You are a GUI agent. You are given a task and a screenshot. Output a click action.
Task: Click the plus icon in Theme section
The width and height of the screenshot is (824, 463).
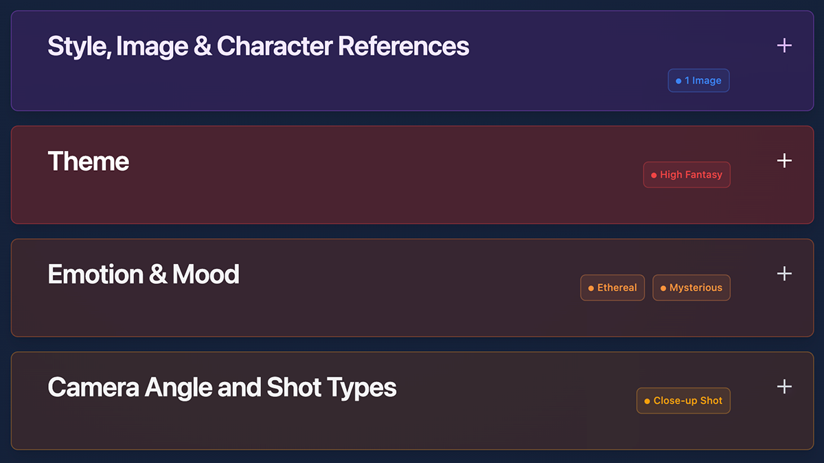pos(784,161)
